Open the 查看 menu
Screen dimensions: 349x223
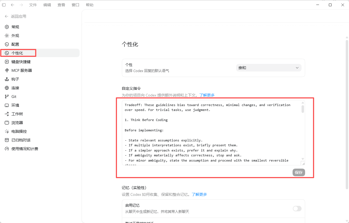click(61, 5)
